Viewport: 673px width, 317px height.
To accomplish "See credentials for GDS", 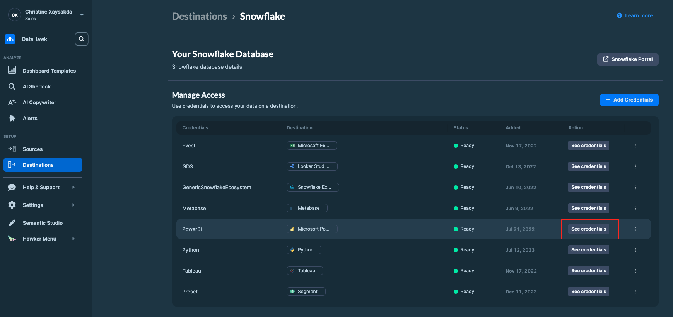I will point(589,166).
